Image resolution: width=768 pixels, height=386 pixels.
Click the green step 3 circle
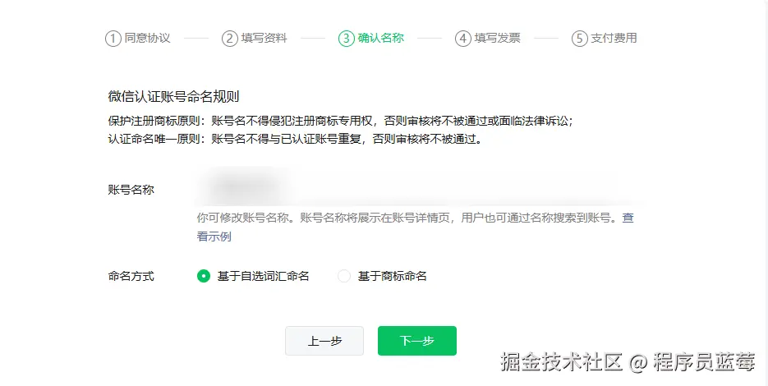[346, 39]
